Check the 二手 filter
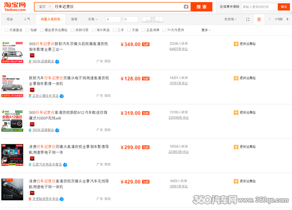This screenshot has height=210, width=292. 115,30
